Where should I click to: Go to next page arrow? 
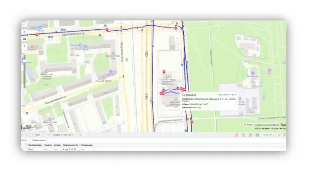click(x=43, y=135)
